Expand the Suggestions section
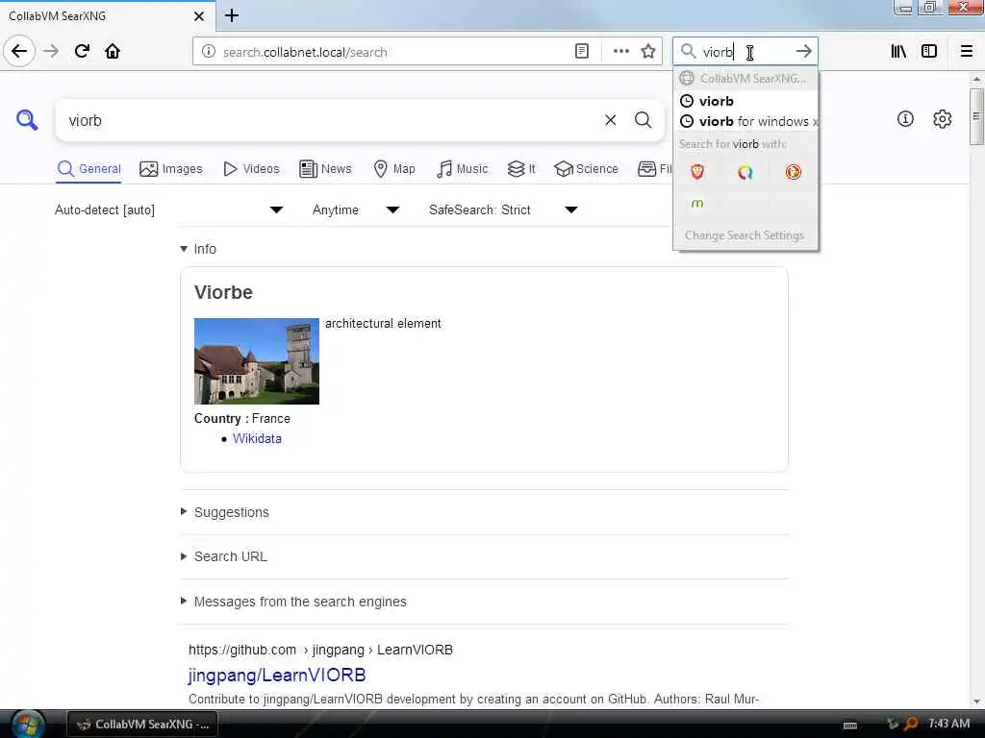Viewport: 985px width, 738px height. [225, 512]
